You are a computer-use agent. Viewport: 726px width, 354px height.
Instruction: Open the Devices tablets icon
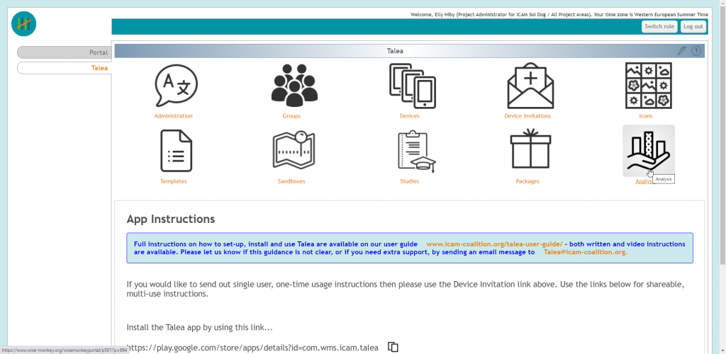point(412,86)
